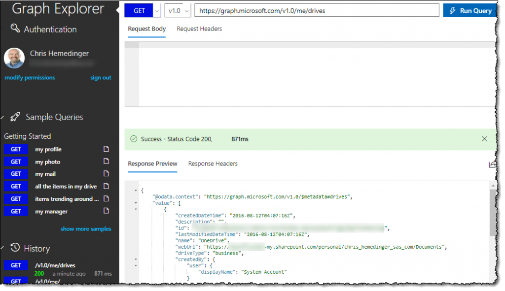Open documentation icon beside my profile query
Image resolution: width=505 pixels, height=291 pixels.
coord(106,149)
